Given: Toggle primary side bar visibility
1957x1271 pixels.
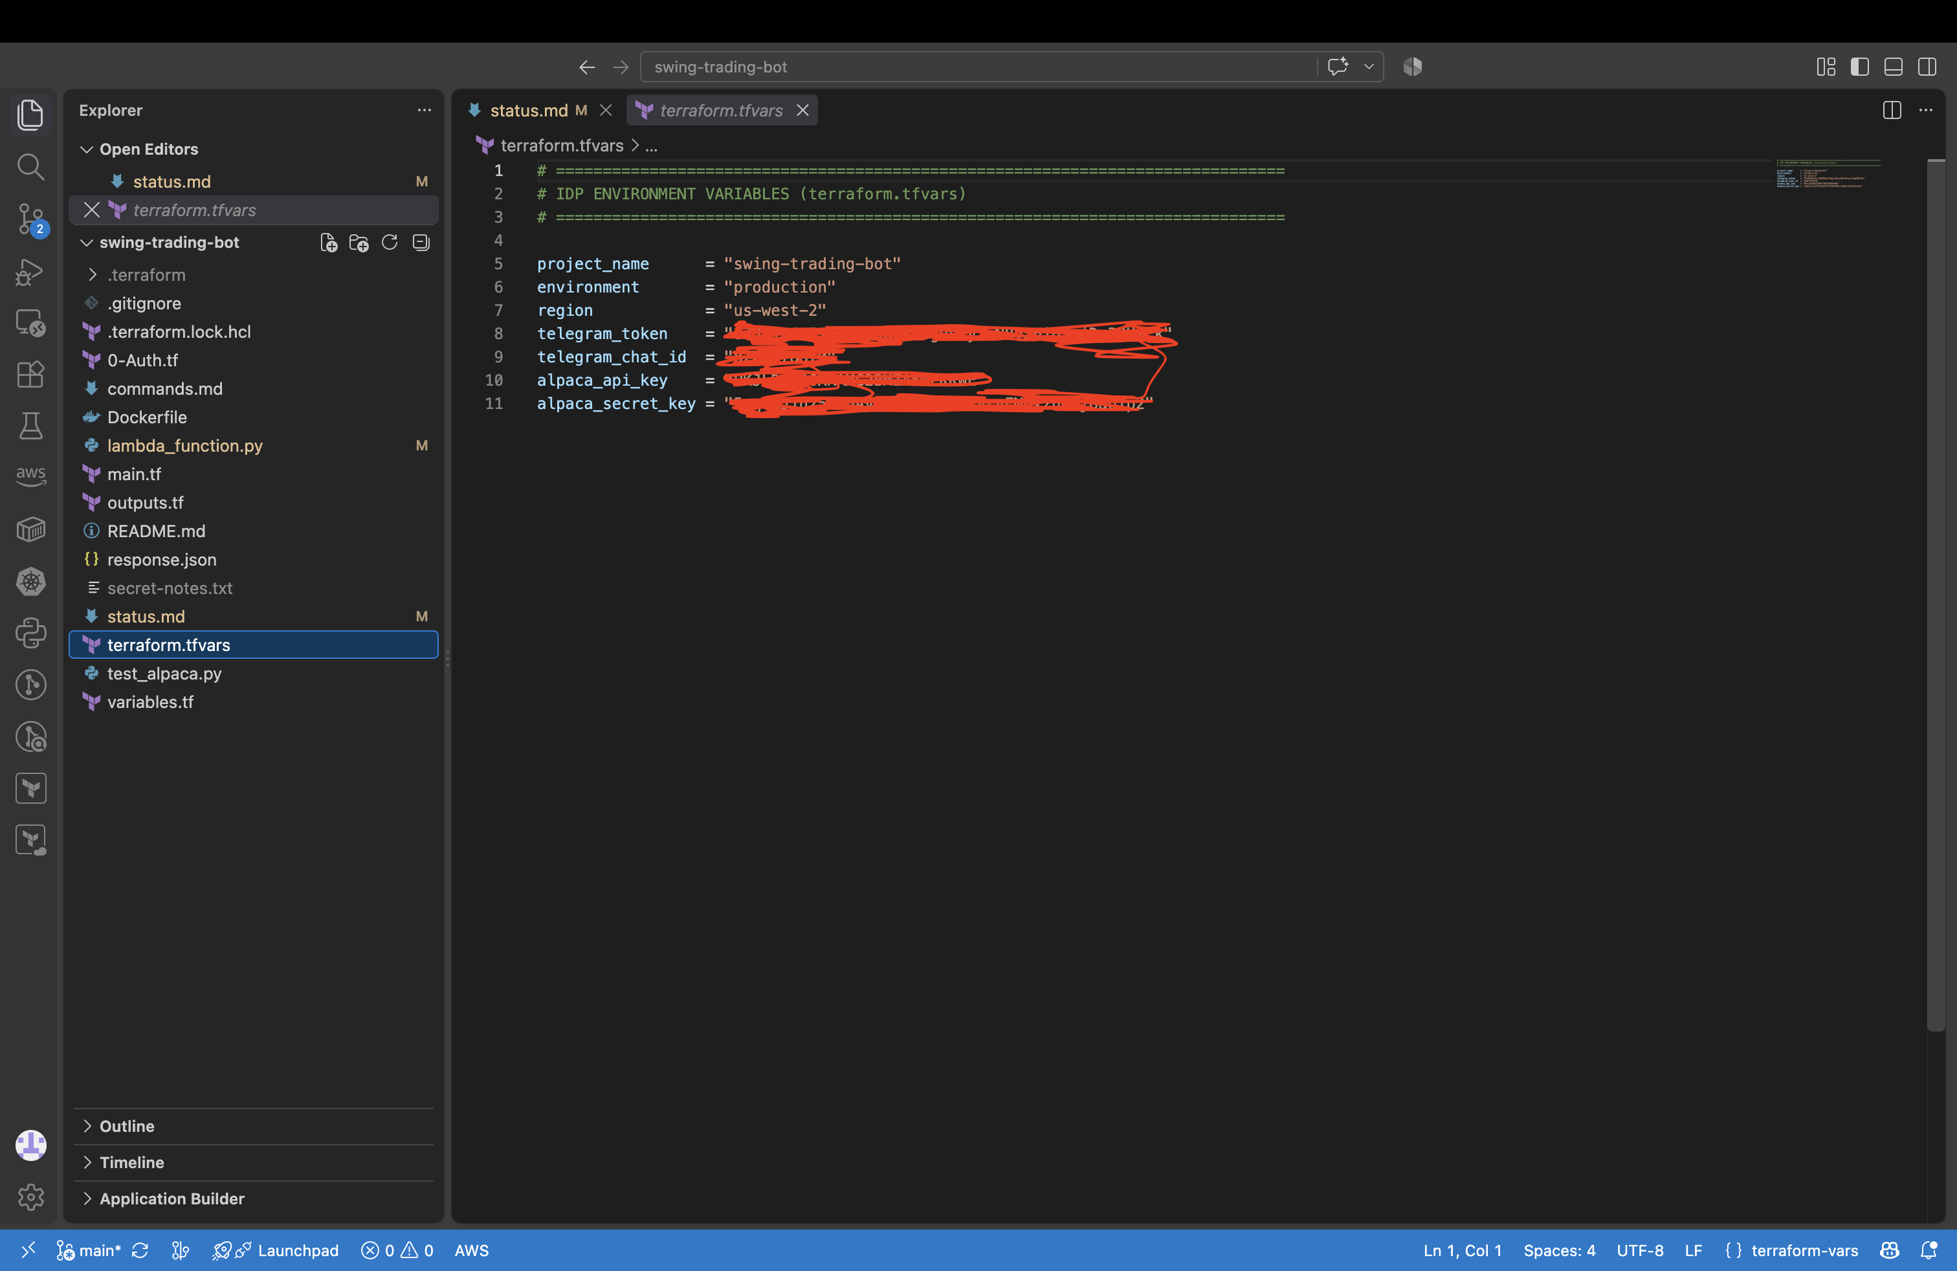Looking at the screenshot, I should (x=1859, y=67).
